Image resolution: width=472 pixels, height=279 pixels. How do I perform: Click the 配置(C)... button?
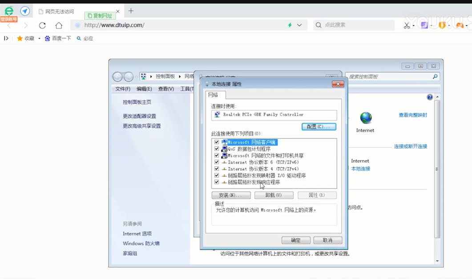[319, 127]
